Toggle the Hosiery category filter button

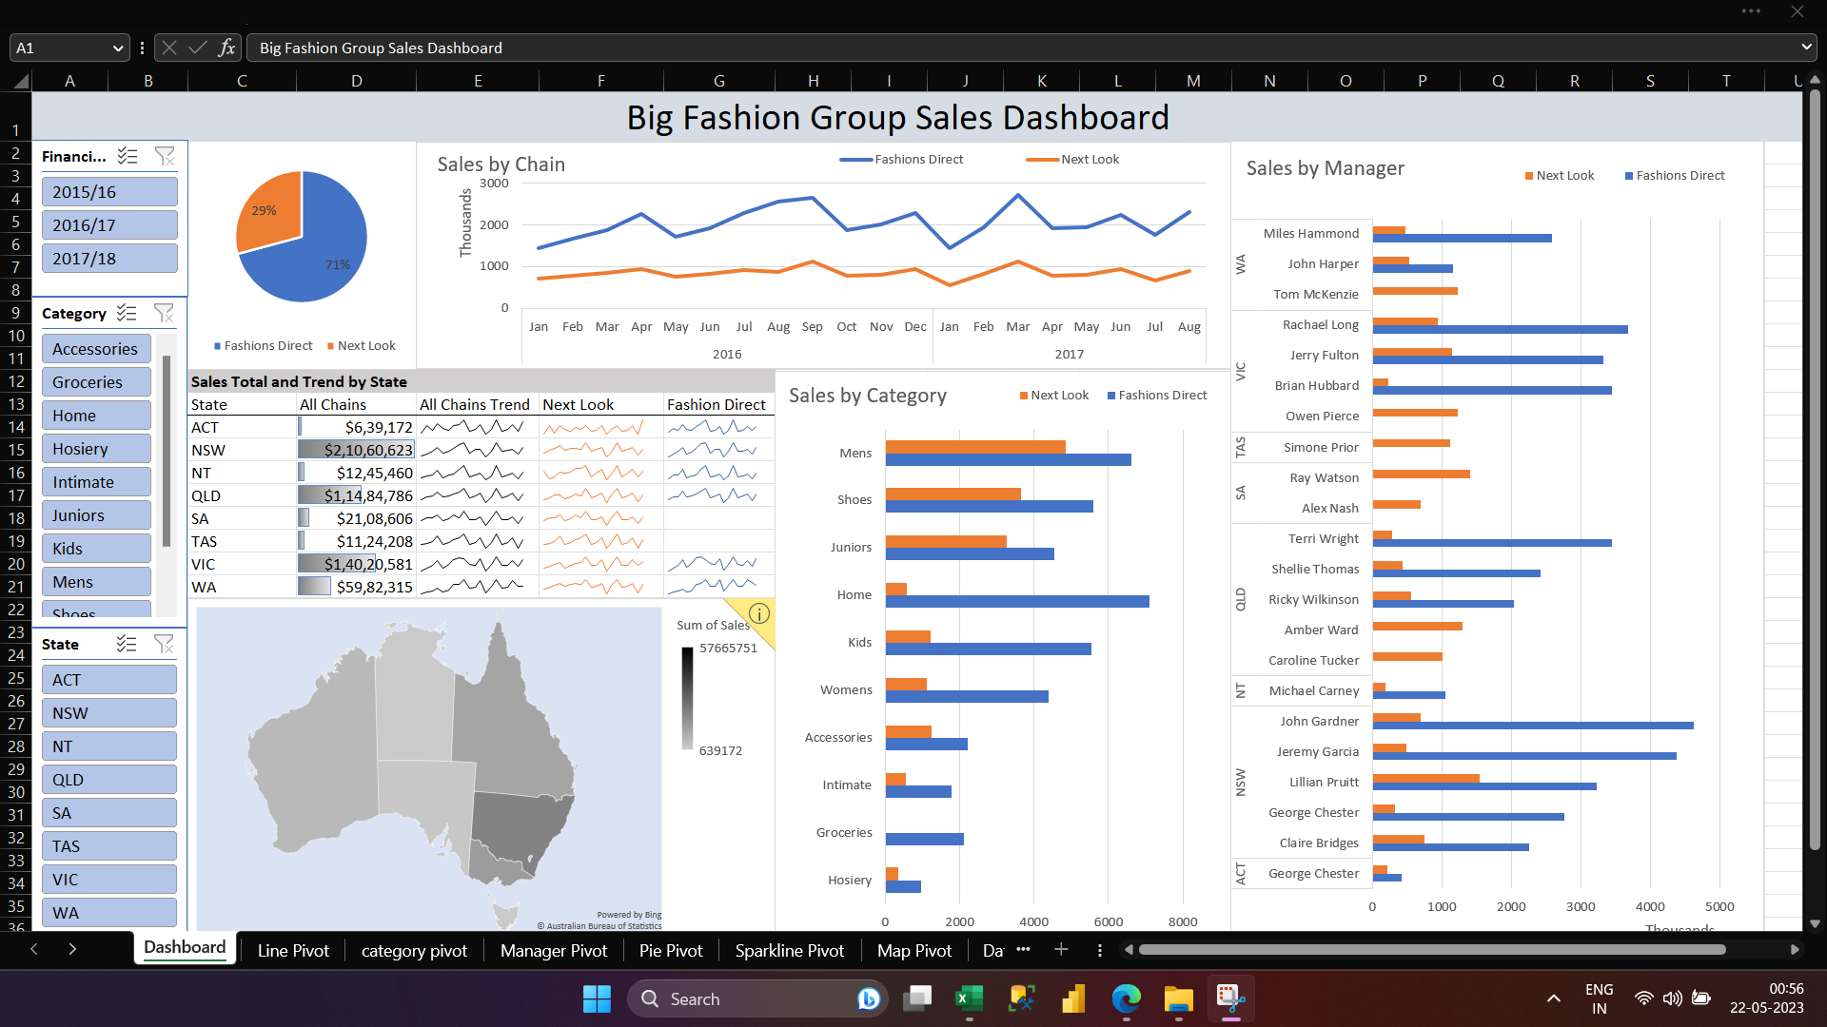96,448
